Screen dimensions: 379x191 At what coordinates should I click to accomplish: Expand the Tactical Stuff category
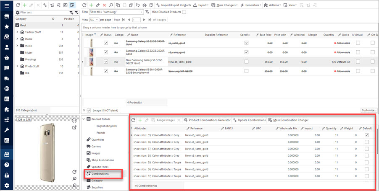pos(17,32)
